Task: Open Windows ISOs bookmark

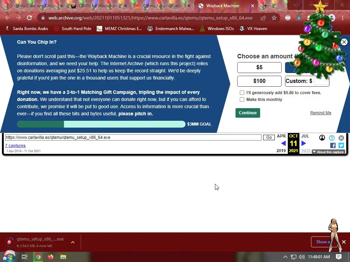Action: (217, 29)
